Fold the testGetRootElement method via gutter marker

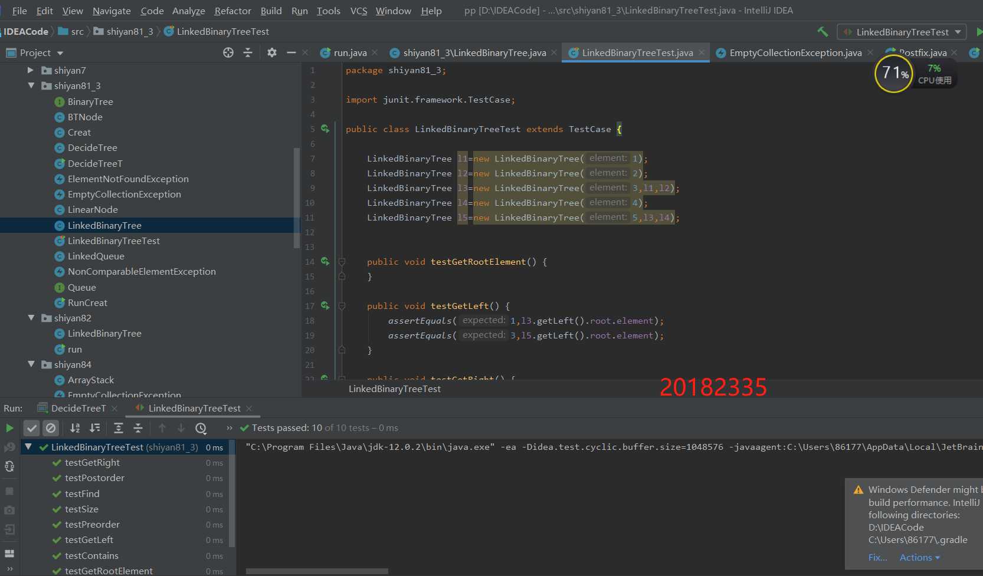342,262
